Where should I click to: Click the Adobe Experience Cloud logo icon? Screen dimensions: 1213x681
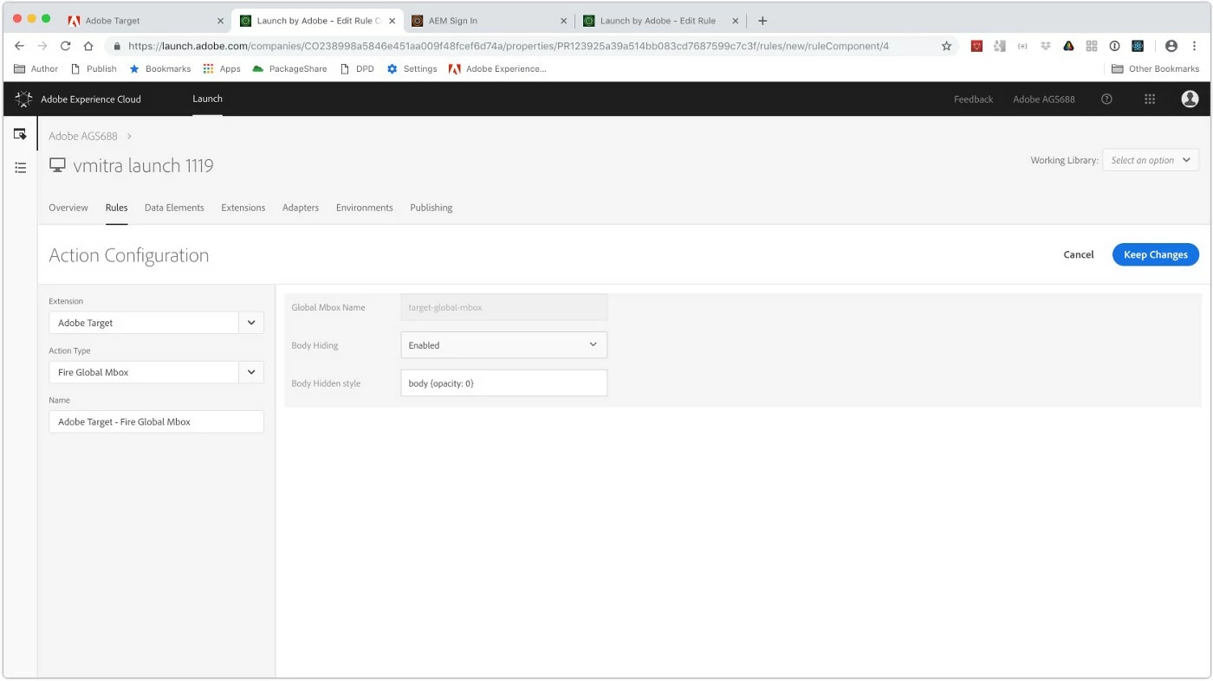(23, 100)
